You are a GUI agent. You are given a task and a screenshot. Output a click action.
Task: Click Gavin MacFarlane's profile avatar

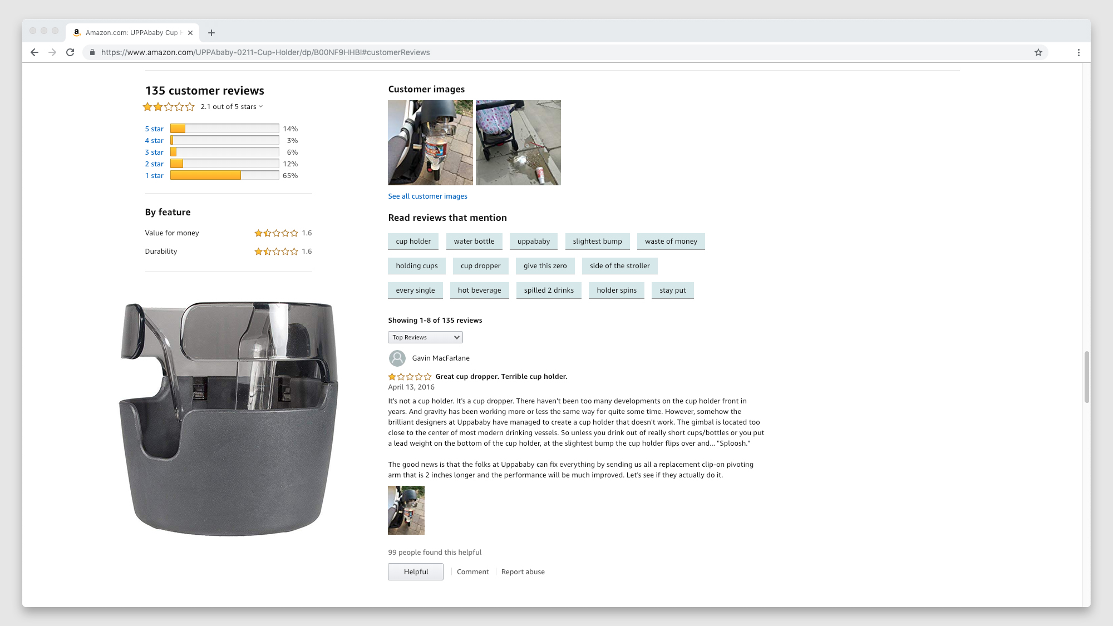(x=397, y=358)
